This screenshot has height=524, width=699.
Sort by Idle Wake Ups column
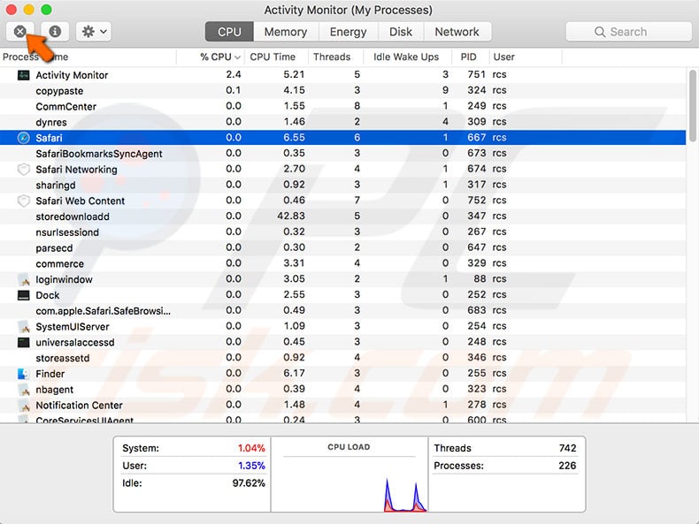pyautogui.click(x=405, y=57)
